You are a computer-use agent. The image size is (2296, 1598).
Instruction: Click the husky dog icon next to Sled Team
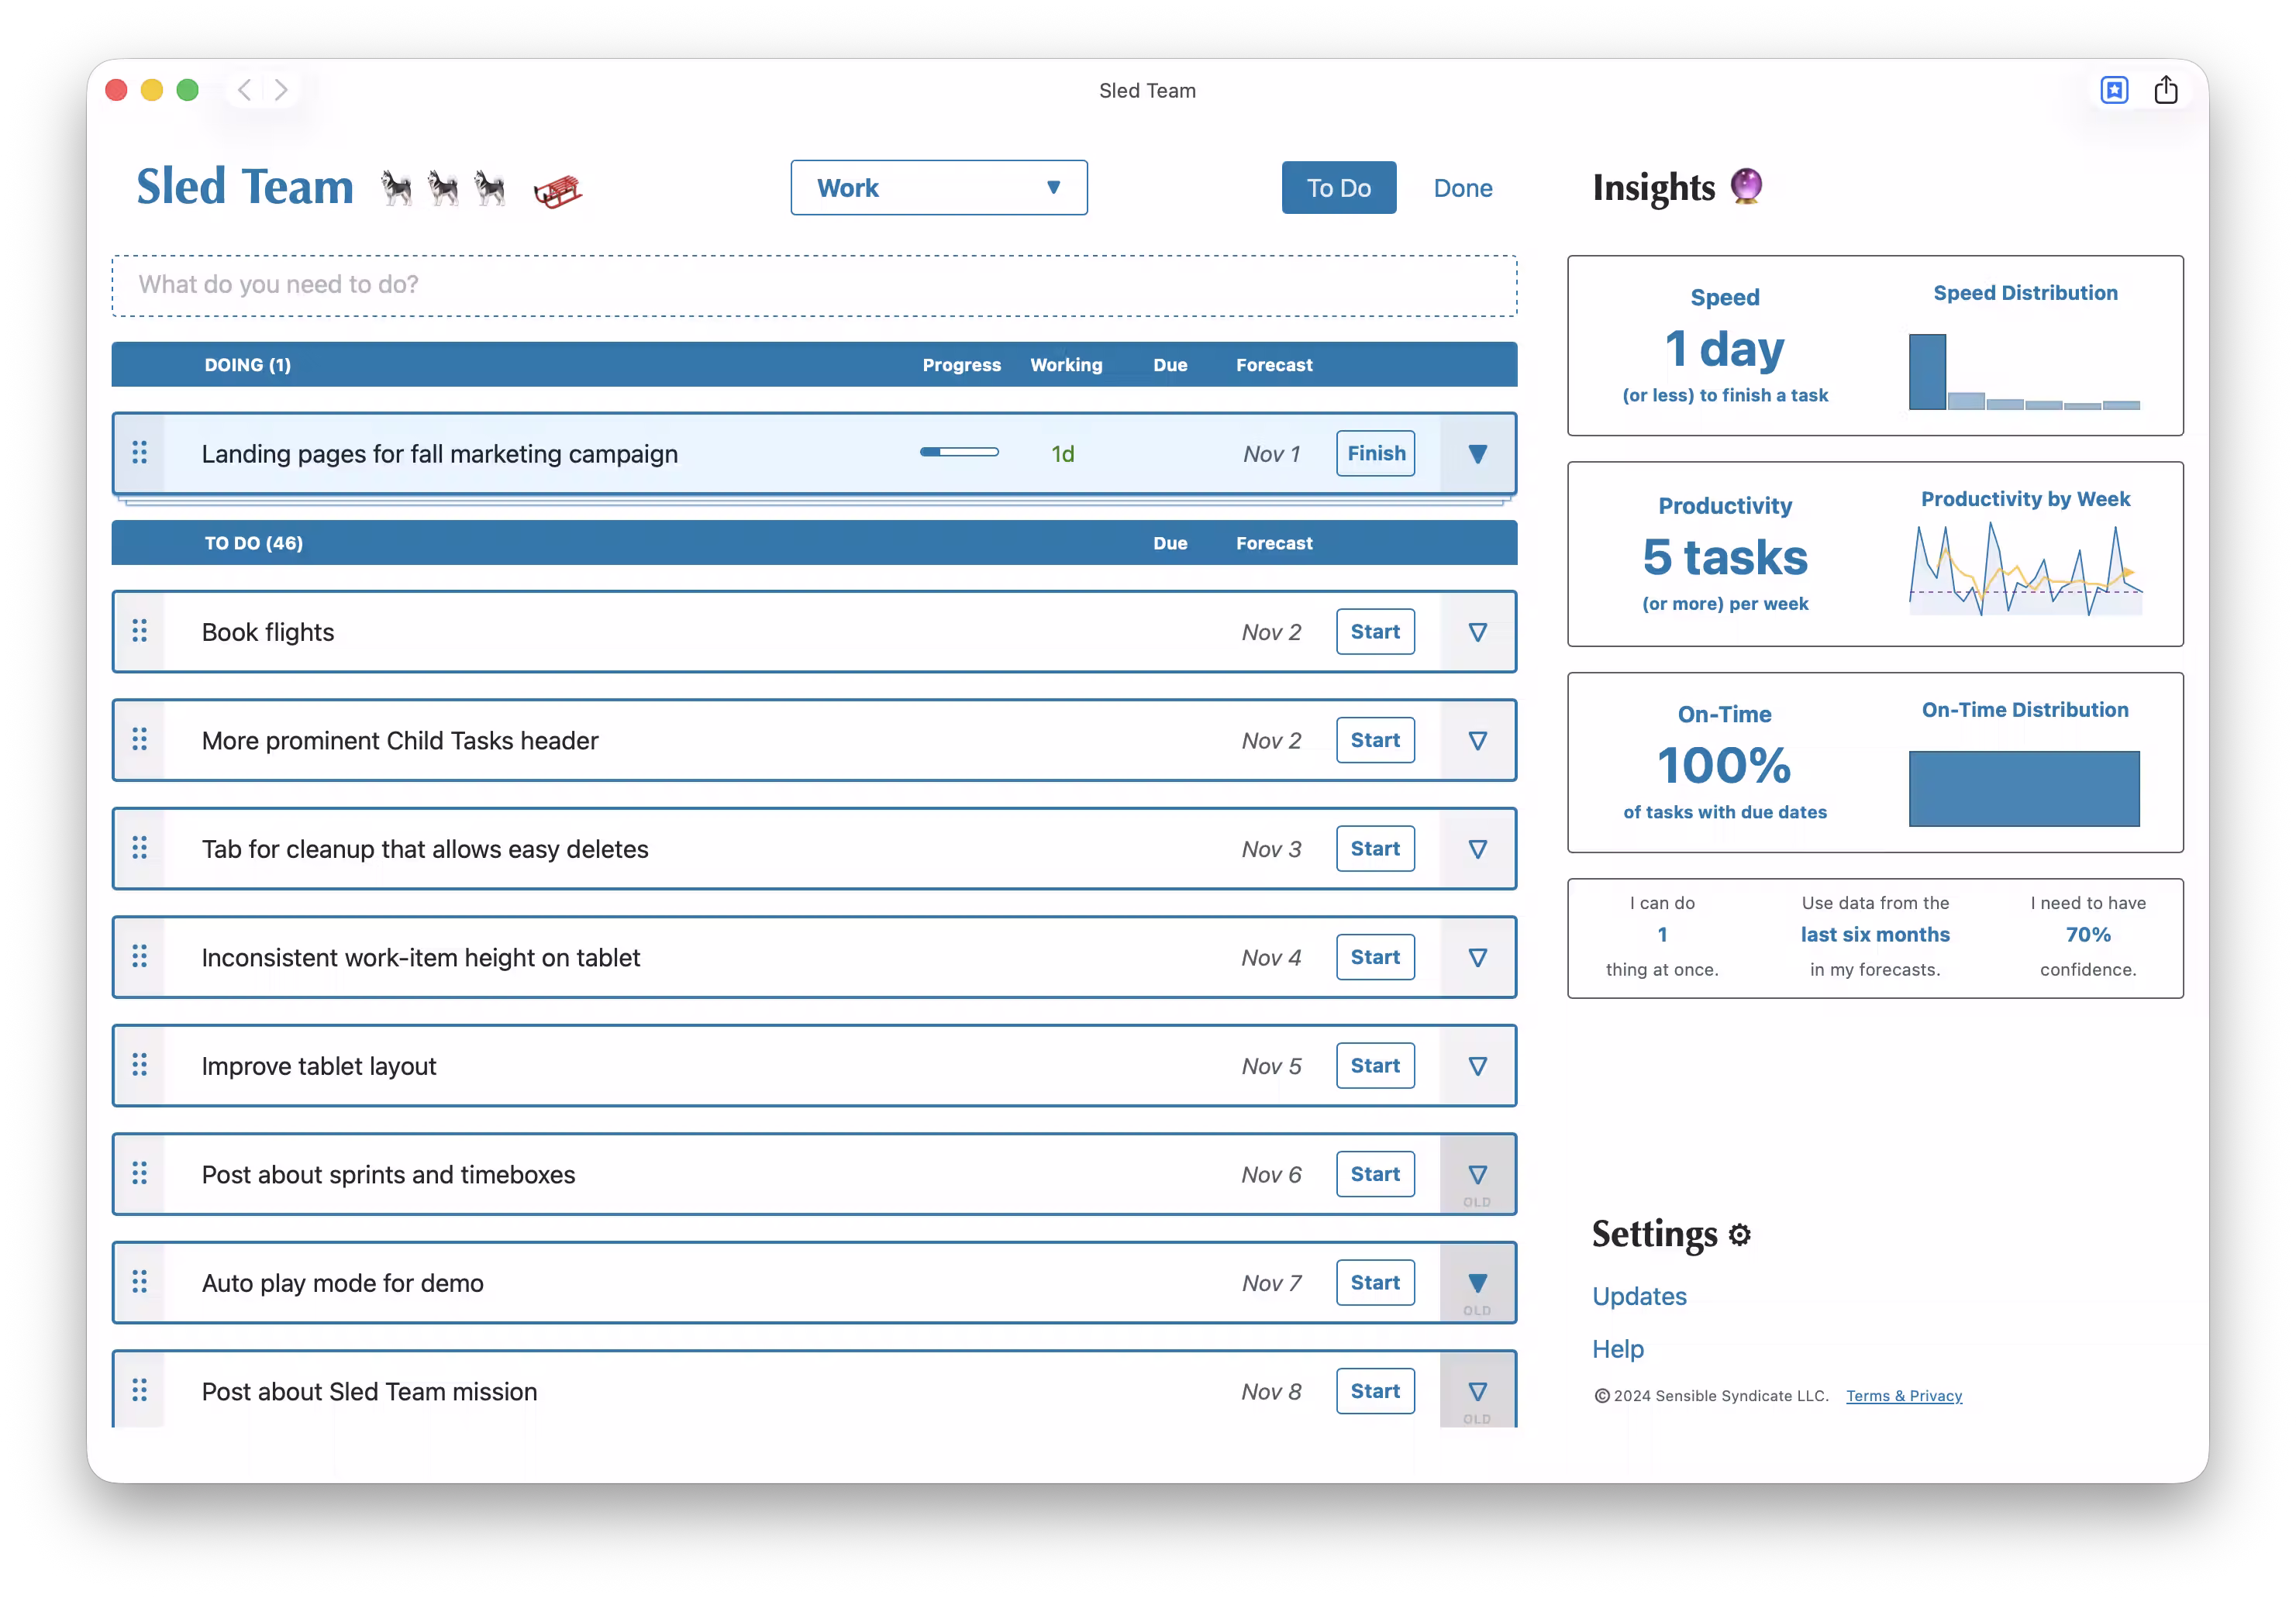(396, 187)
